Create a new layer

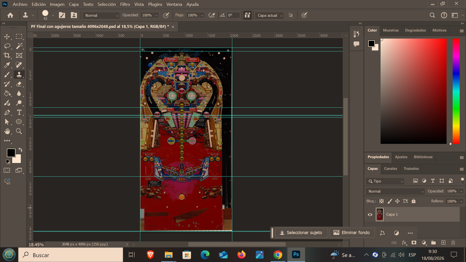tap(443, 243)
